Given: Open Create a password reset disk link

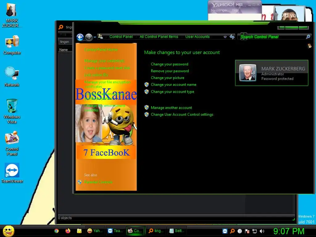Looking at the screenshot, I should tap(107, 68).
